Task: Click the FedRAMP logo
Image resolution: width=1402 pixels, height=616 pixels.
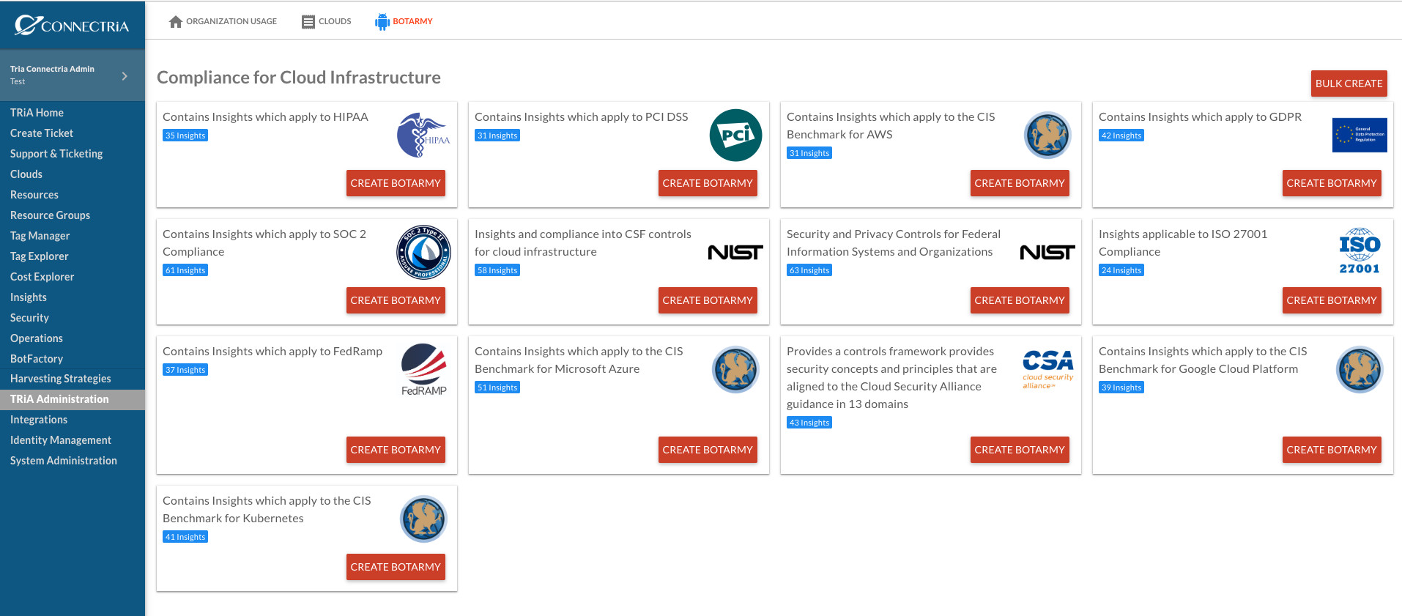Action: point(423,370)
